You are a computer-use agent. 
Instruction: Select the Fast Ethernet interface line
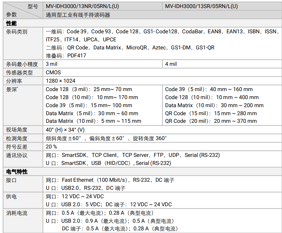tap(110, 180)
